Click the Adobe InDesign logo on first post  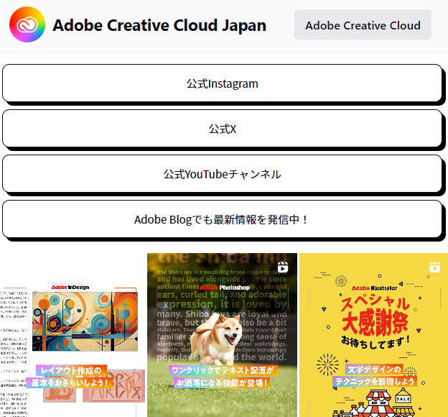[x=70, y=287]
